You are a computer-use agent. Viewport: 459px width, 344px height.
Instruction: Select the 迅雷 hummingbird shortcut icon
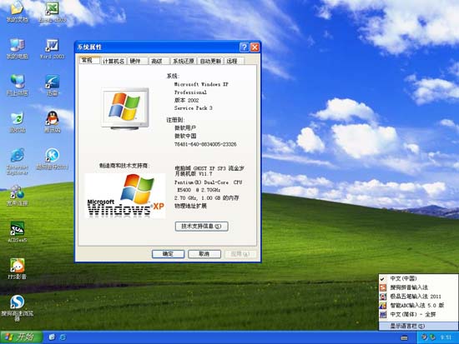(x=53, y=85)
